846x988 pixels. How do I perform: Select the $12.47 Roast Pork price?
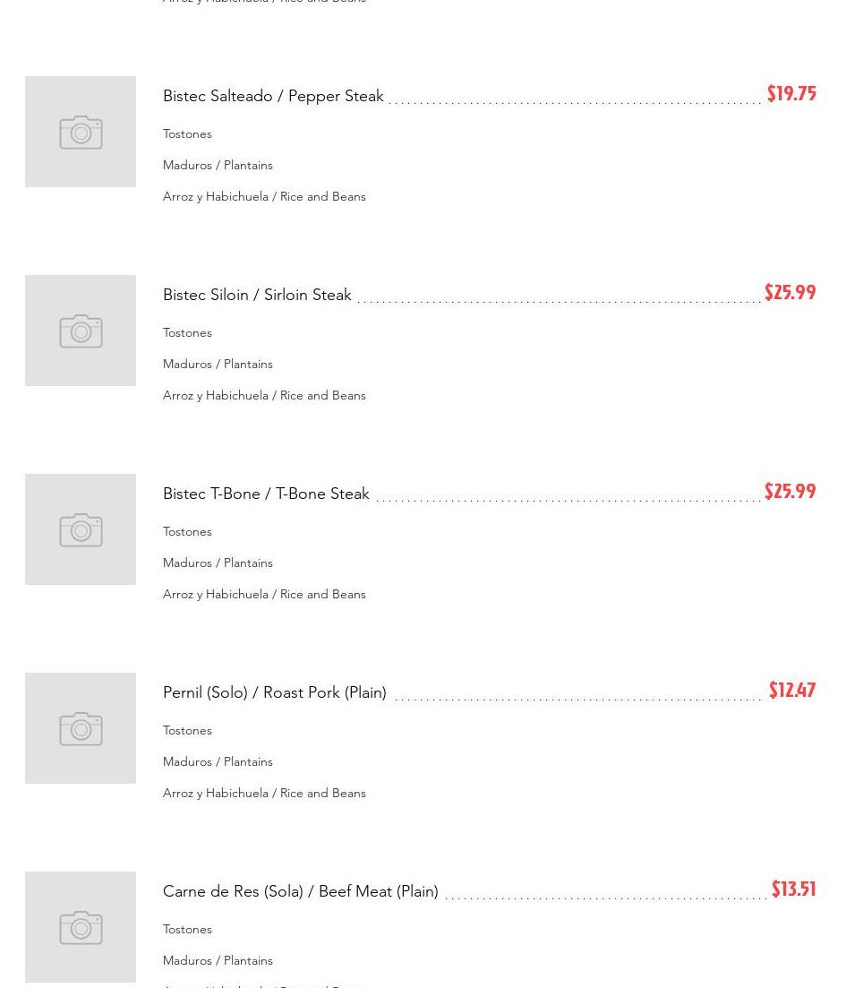tap(792, 691)
